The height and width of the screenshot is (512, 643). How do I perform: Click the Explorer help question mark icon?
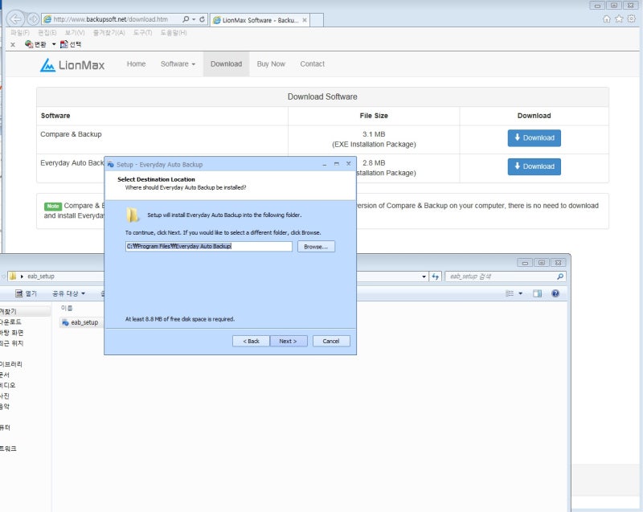tap(555, 294)
